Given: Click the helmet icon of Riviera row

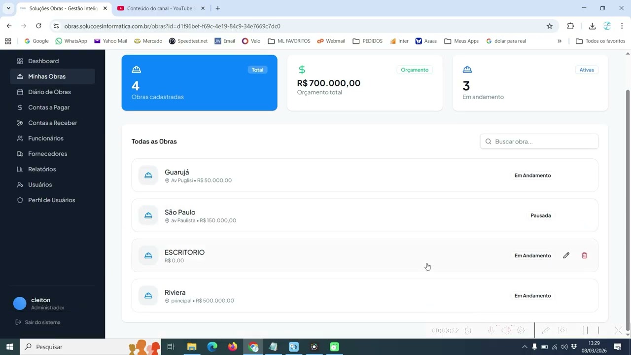Looking at the screenshot, I should pyautogui.click(x=148, y=296).
